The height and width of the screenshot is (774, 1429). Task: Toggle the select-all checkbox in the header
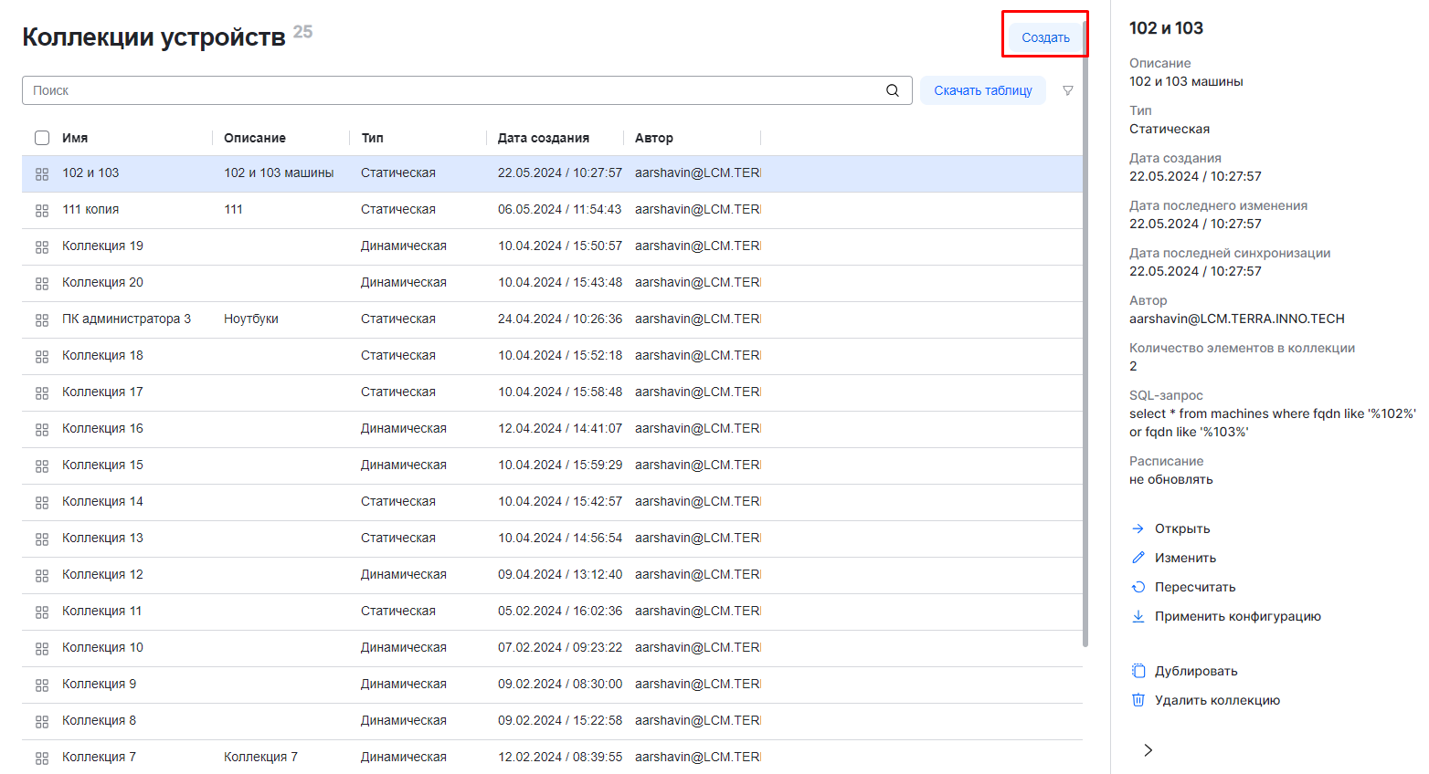point(42,138)
